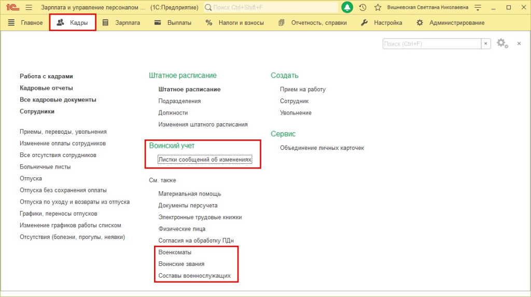Open the hamburger main menu in title bar
Viewport: 531px width, 297px height.
click(x=29, y=7)
